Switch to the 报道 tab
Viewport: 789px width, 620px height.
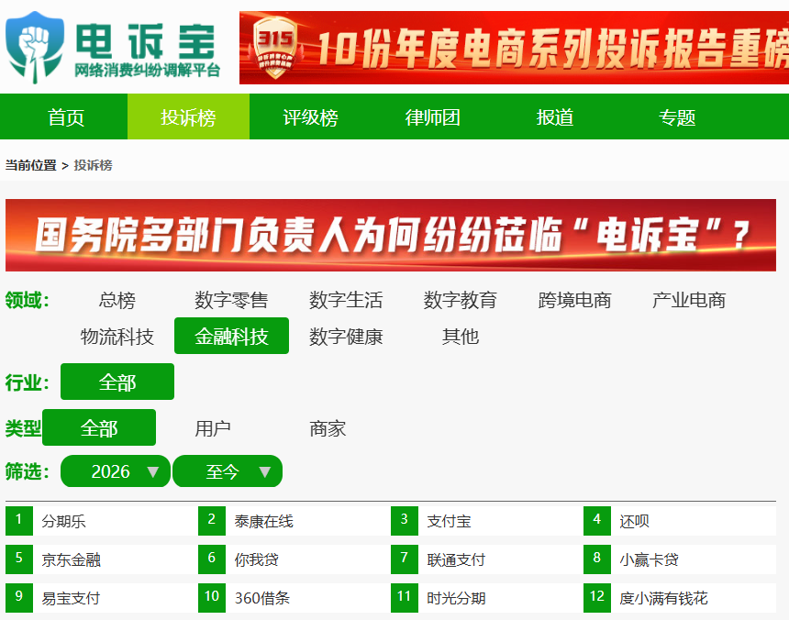(x=555, y=116)
